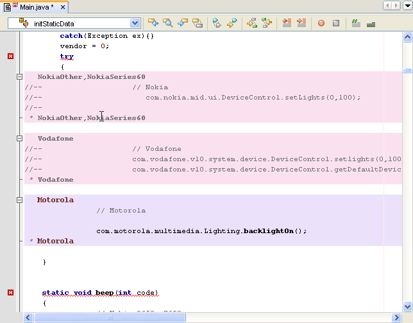Click the NokiaOther,NokiaSeries60 block opening header

click(x=91, y=76)
